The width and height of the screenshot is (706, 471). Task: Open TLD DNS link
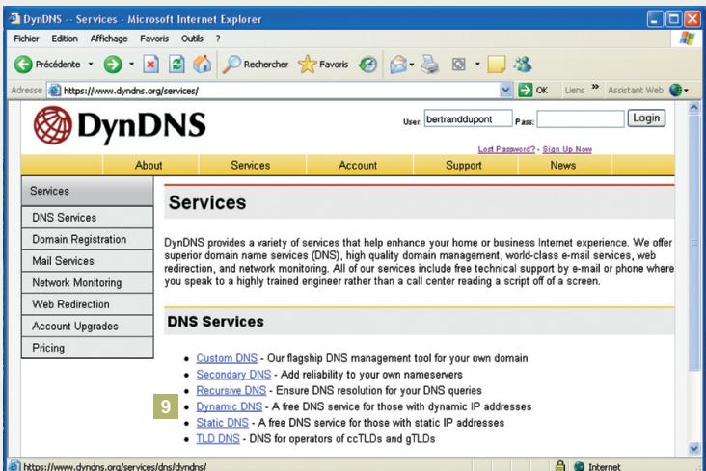tap(218, 438)
